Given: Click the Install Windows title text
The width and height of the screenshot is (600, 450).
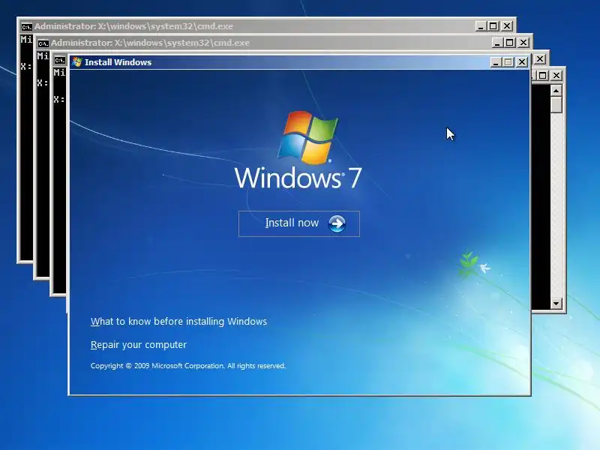Looking at the screenshot, I should pyautogui.click(x=118, y=62).
